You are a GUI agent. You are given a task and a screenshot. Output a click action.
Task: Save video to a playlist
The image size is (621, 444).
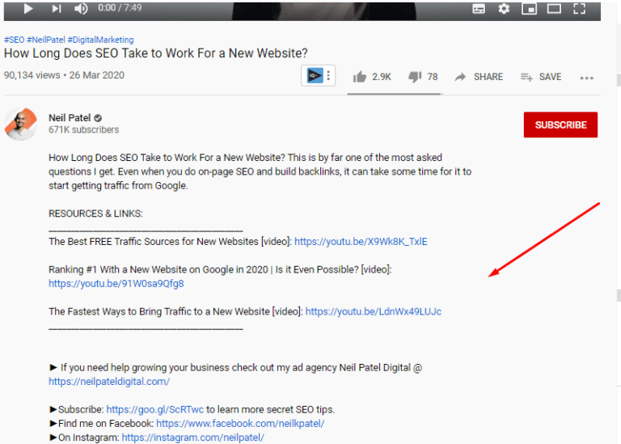(x=541, y=77)
